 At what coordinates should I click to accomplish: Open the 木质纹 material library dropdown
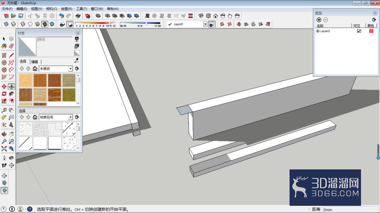point(70,69)
